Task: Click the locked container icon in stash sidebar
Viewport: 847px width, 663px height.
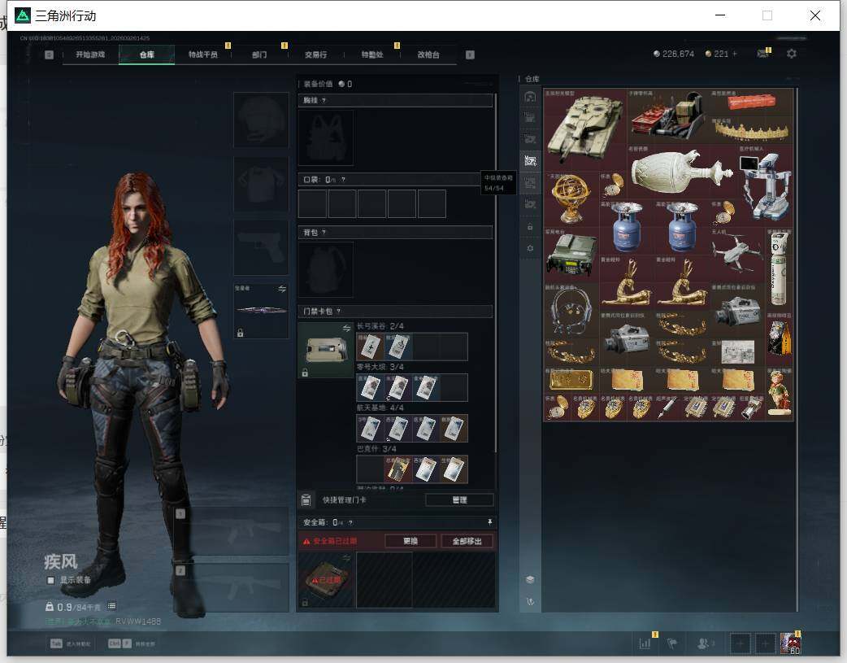Action: [x=530, y=228]
